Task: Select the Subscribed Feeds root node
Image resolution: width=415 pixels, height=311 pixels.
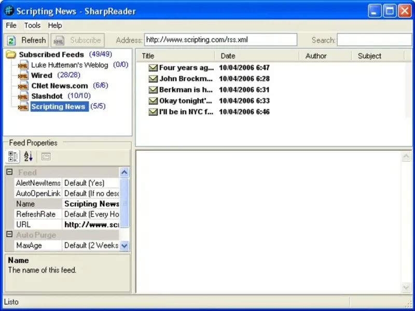Action: [51, 54]
